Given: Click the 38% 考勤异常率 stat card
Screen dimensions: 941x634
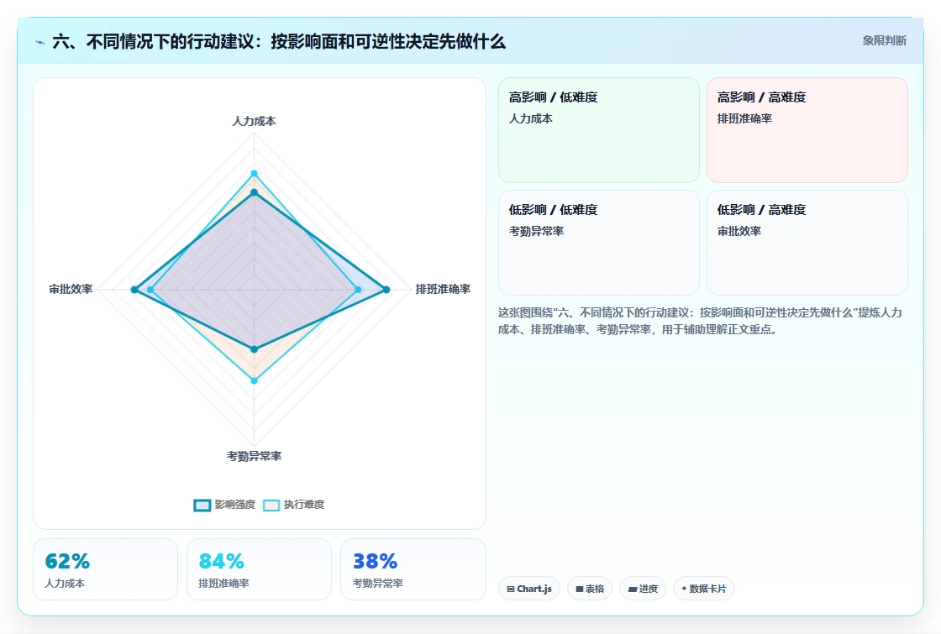Looking at the screenshot, I should (x=413, y=569).
